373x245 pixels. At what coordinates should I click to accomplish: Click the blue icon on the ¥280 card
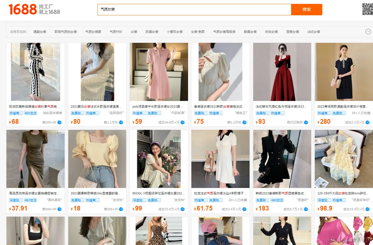click(x=368, y=122)
